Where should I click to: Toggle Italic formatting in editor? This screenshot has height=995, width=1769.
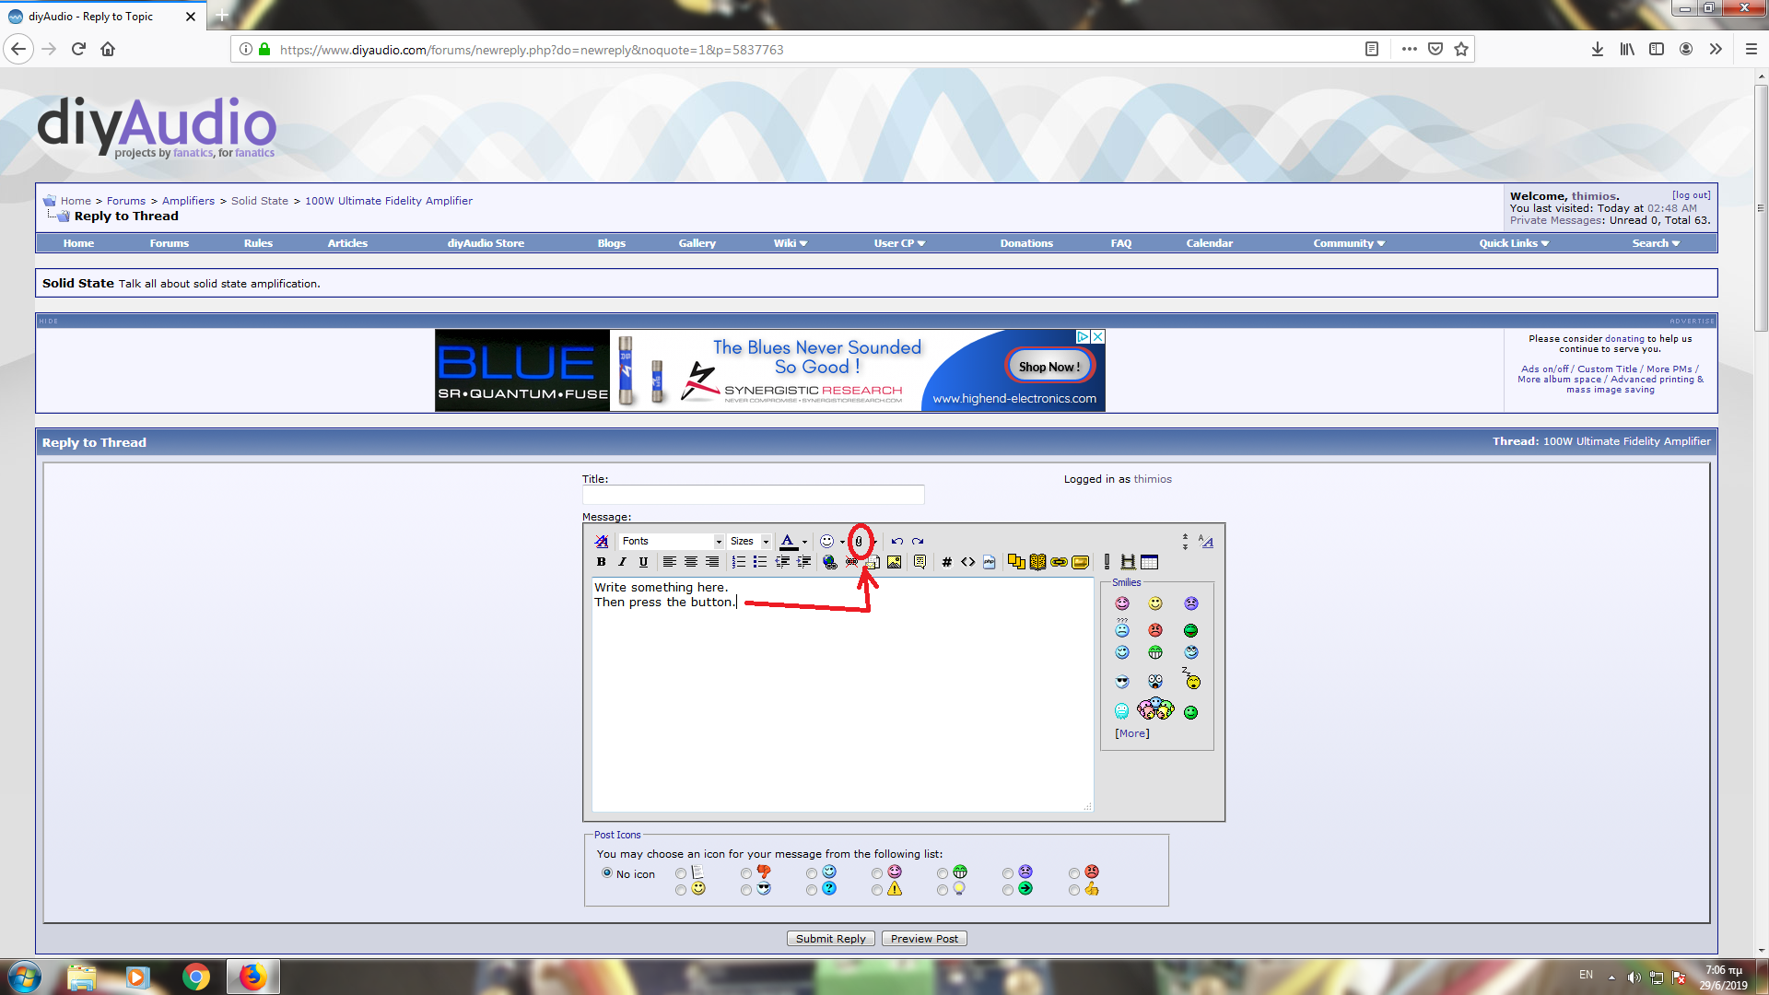622,562
